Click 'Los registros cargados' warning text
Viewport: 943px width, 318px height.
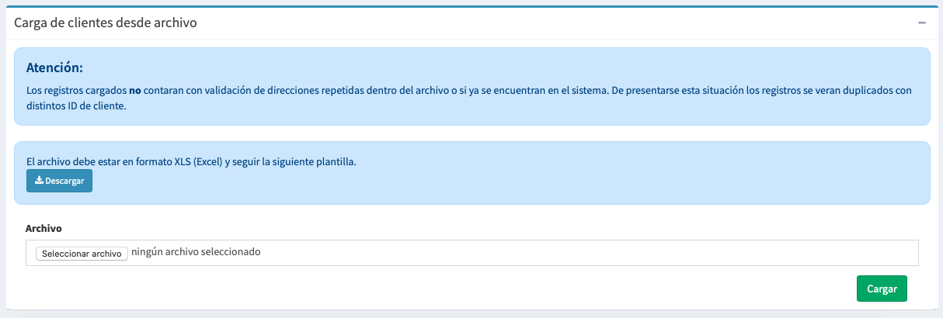76,90
